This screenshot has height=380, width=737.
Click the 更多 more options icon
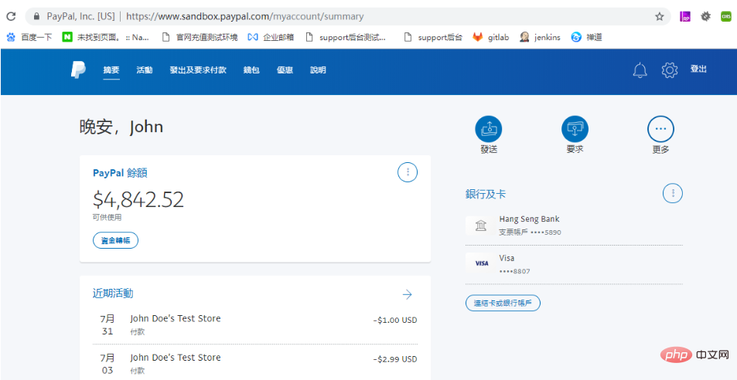coord(661,129)
